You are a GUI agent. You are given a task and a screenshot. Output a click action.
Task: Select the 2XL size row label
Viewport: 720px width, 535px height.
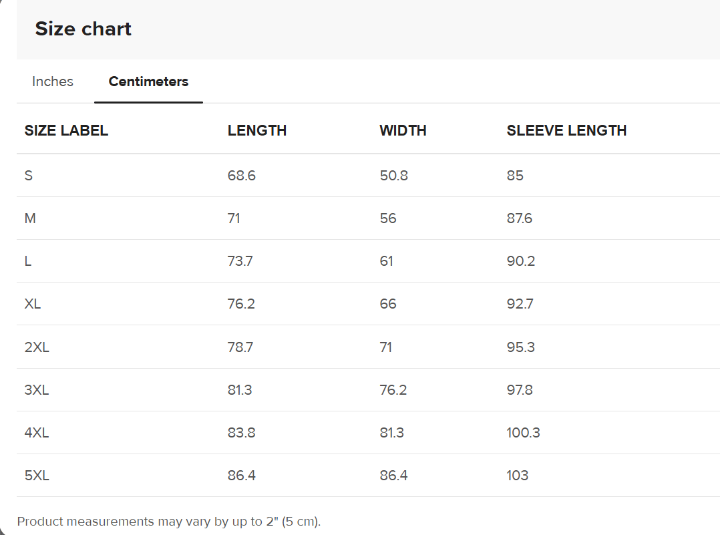pos(37,347)
